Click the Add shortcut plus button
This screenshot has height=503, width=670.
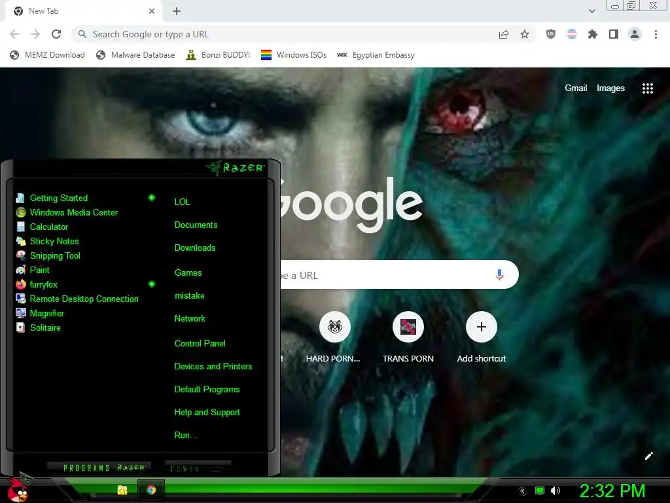tap(481, 327)
